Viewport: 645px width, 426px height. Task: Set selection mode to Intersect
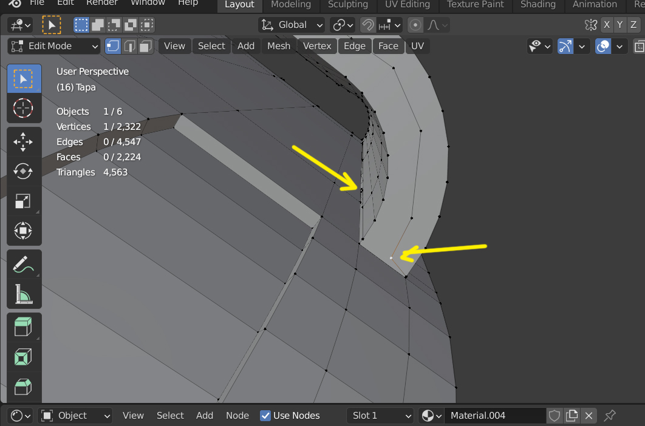147,25
